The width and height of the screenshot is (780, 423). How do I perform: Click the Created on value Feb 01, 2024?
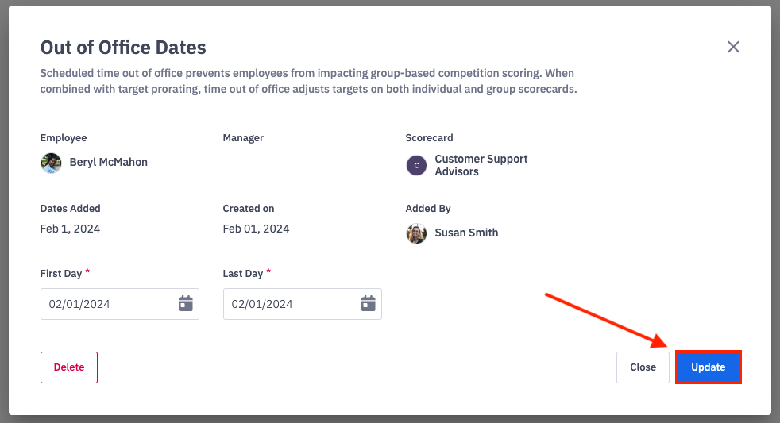(256, 229)
